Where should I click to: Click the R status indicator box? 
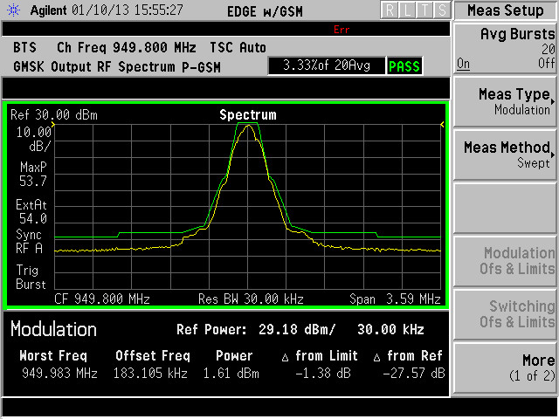(390, 10)
